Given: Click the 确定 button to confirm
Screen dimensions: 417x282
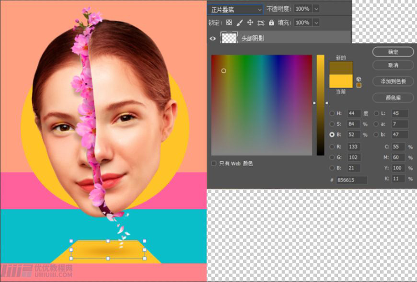Looking at the screenshot, I should tap(392, 52).
